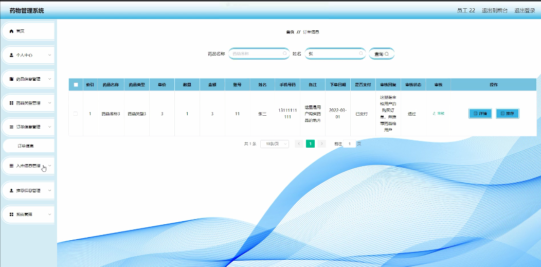Click page number 1 button
541x267 pixels.
click(x=310, y=144)
